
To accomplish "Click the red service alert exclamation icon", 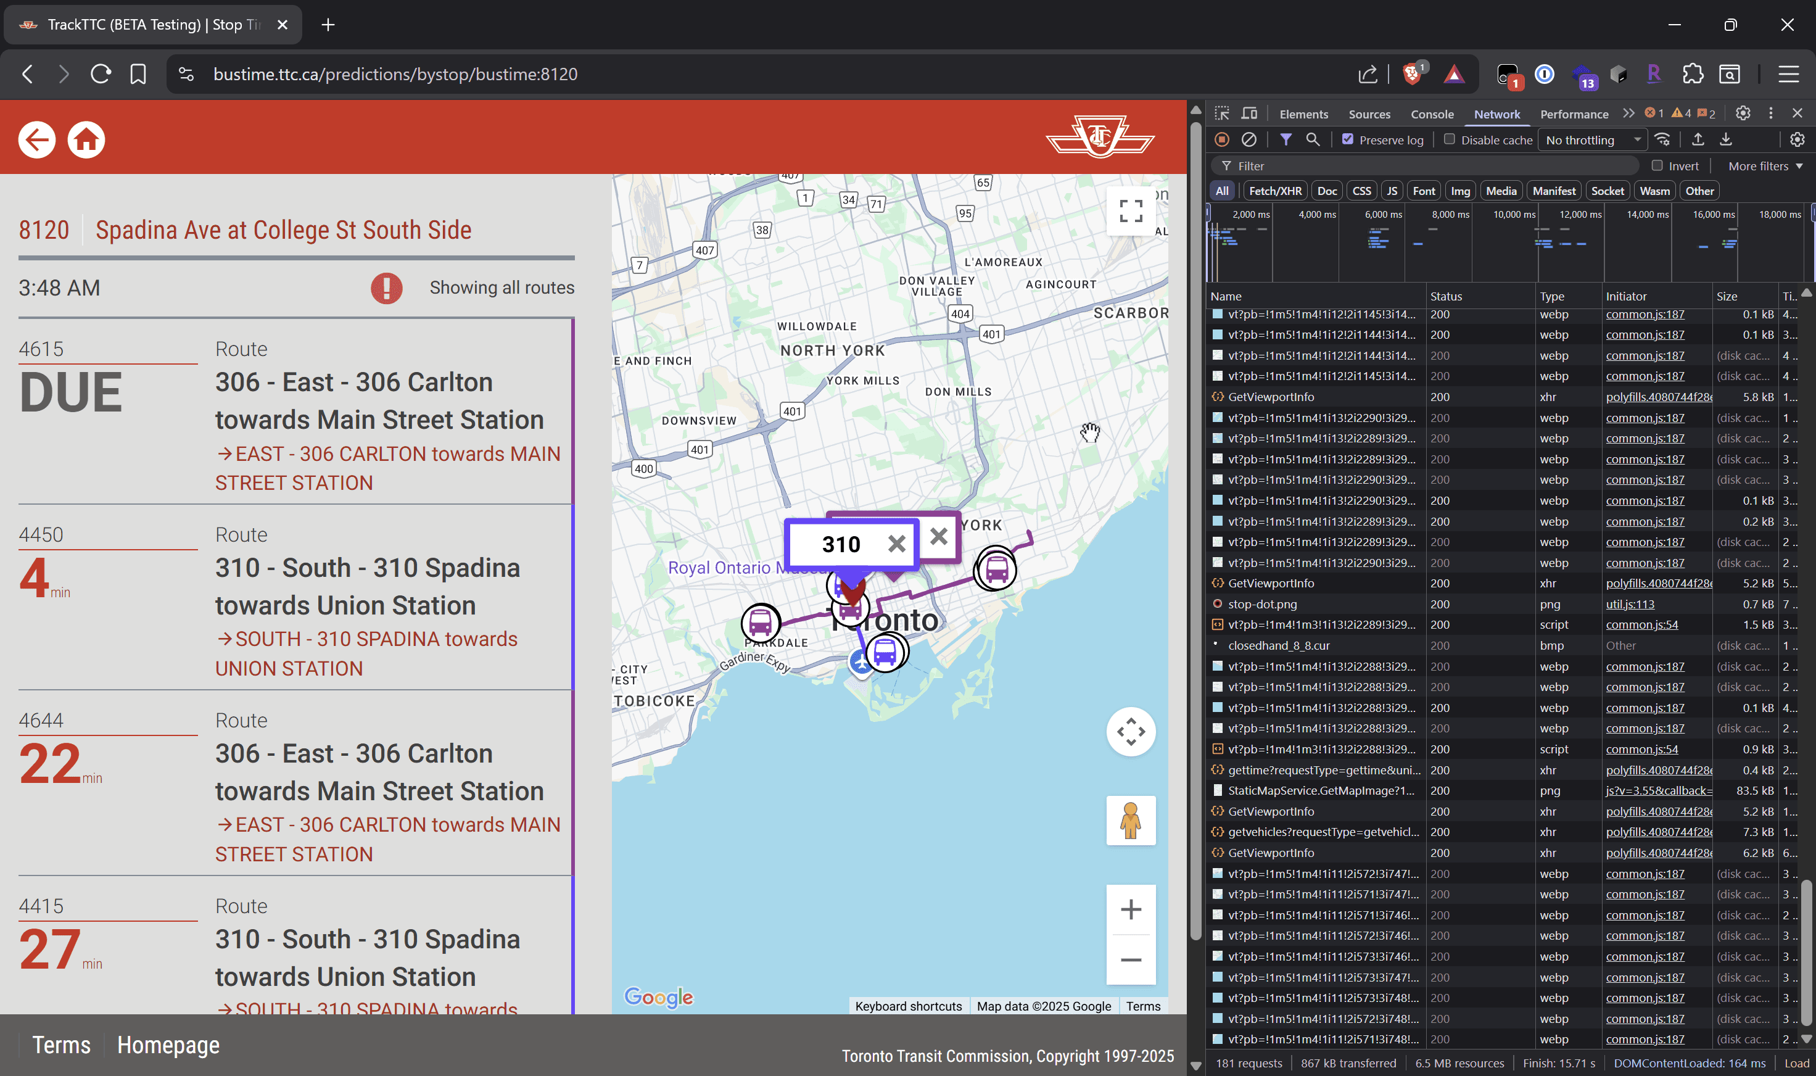I will [386, 288].
